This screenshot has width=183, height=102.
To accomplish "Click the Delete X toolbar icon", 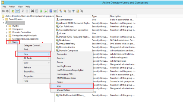I will pos(33,11).
